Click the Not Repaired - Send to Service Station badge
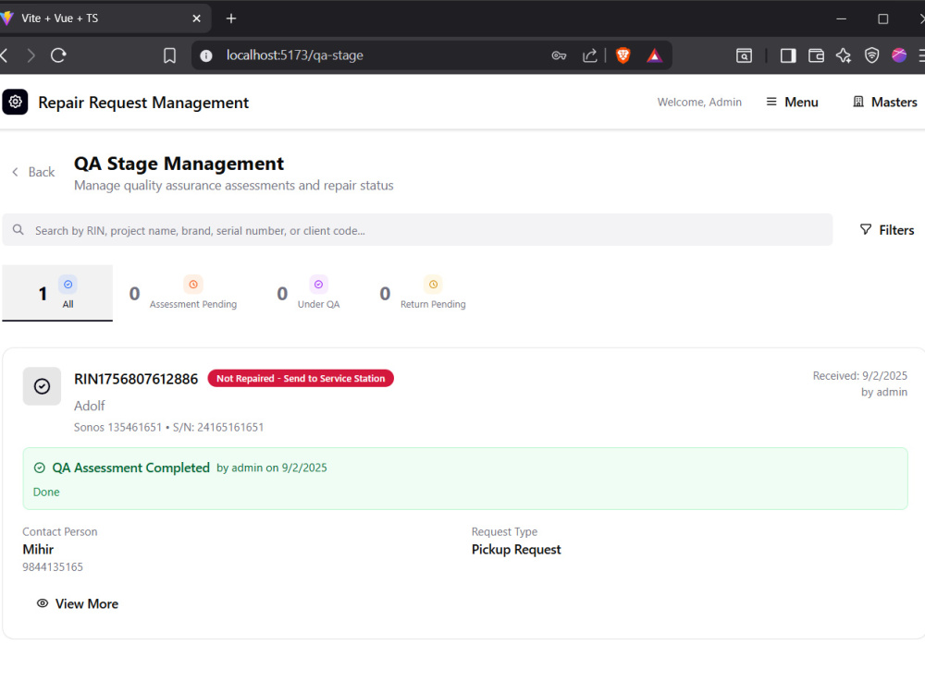Screen dimensions: 925x693 coord(301,378)
